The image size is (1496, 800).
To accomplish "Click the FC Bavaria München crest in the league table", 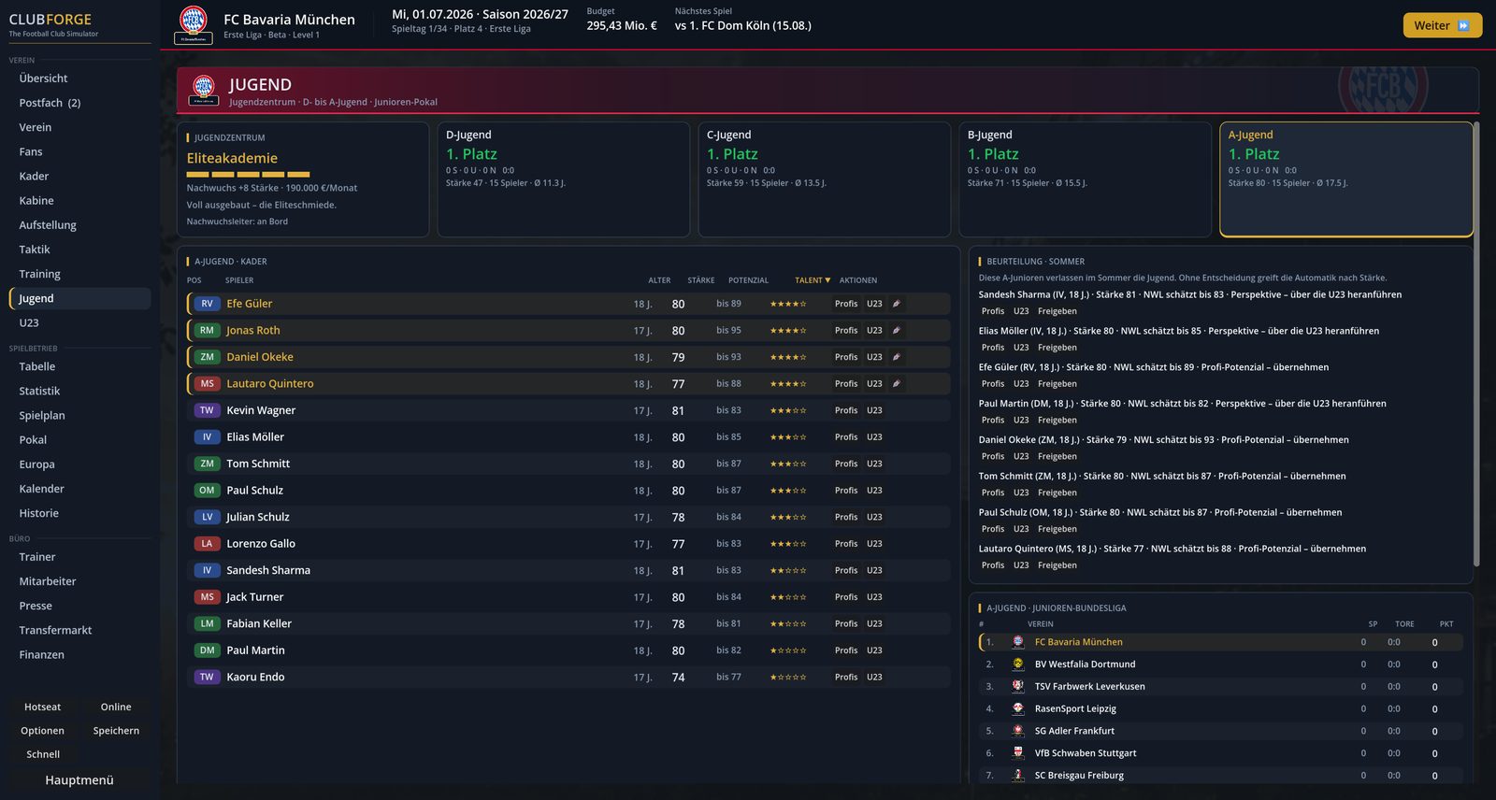I will tap(1018, 642).
